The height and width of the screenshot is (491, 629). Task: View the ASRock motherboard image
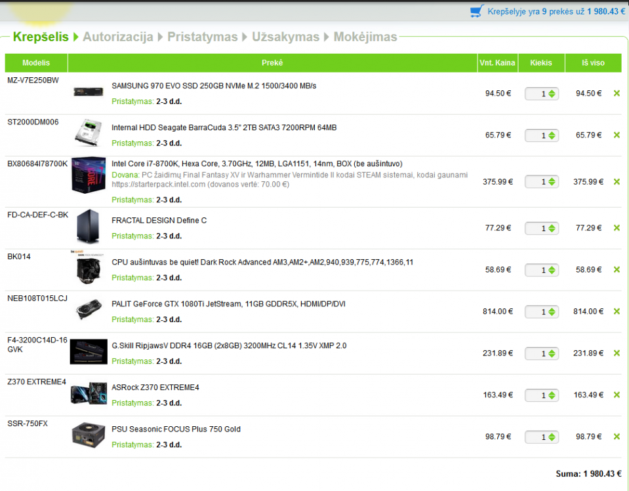89,393
